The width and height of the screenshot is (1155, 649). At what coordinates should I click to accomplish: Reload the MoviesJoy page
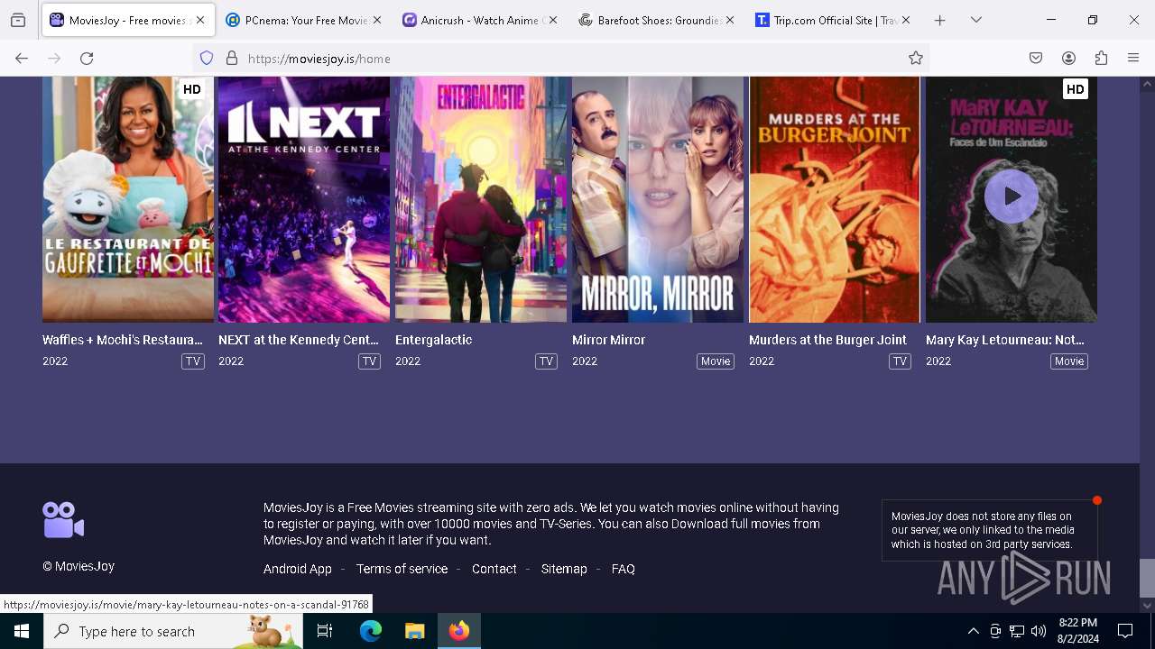coord(87,58)
